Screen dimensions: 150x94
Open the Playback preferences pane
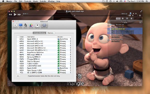37,26
